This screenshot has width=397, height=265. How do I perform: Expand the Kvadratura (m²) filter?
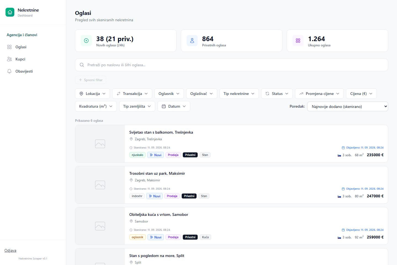[96, 106]
